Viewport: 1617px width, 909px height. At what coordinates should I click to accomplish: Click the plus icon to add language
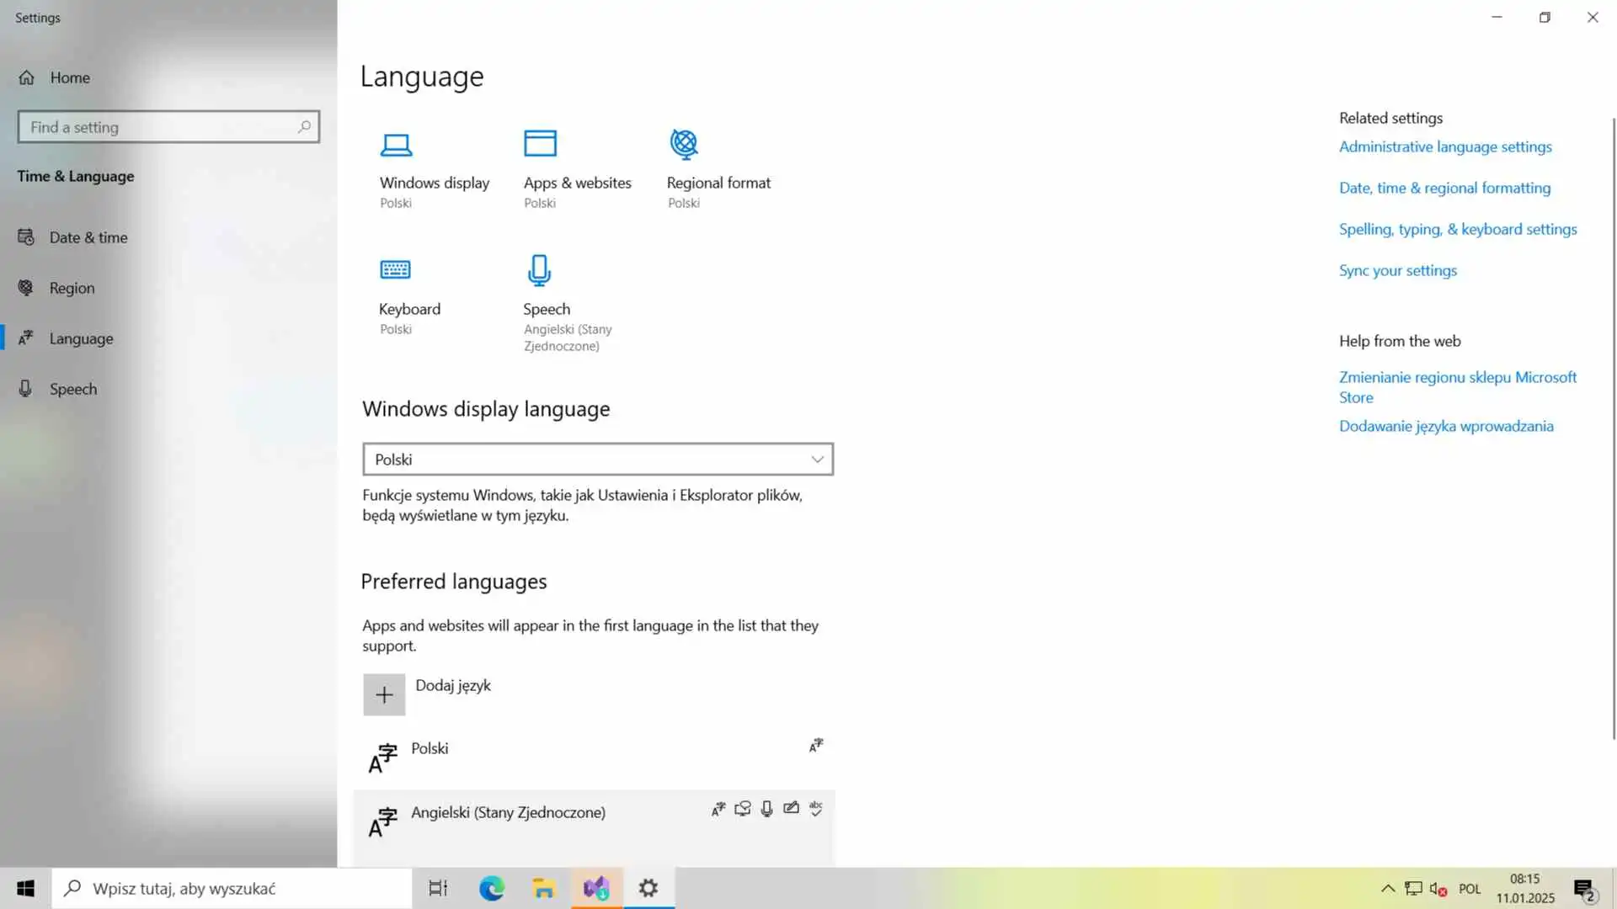coord(384,694)
